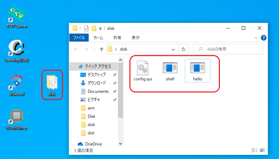This screenshot has width=279, height=159.
Task: Click the breadcrumb chevron before disk
Action: (x=116, y=49)
